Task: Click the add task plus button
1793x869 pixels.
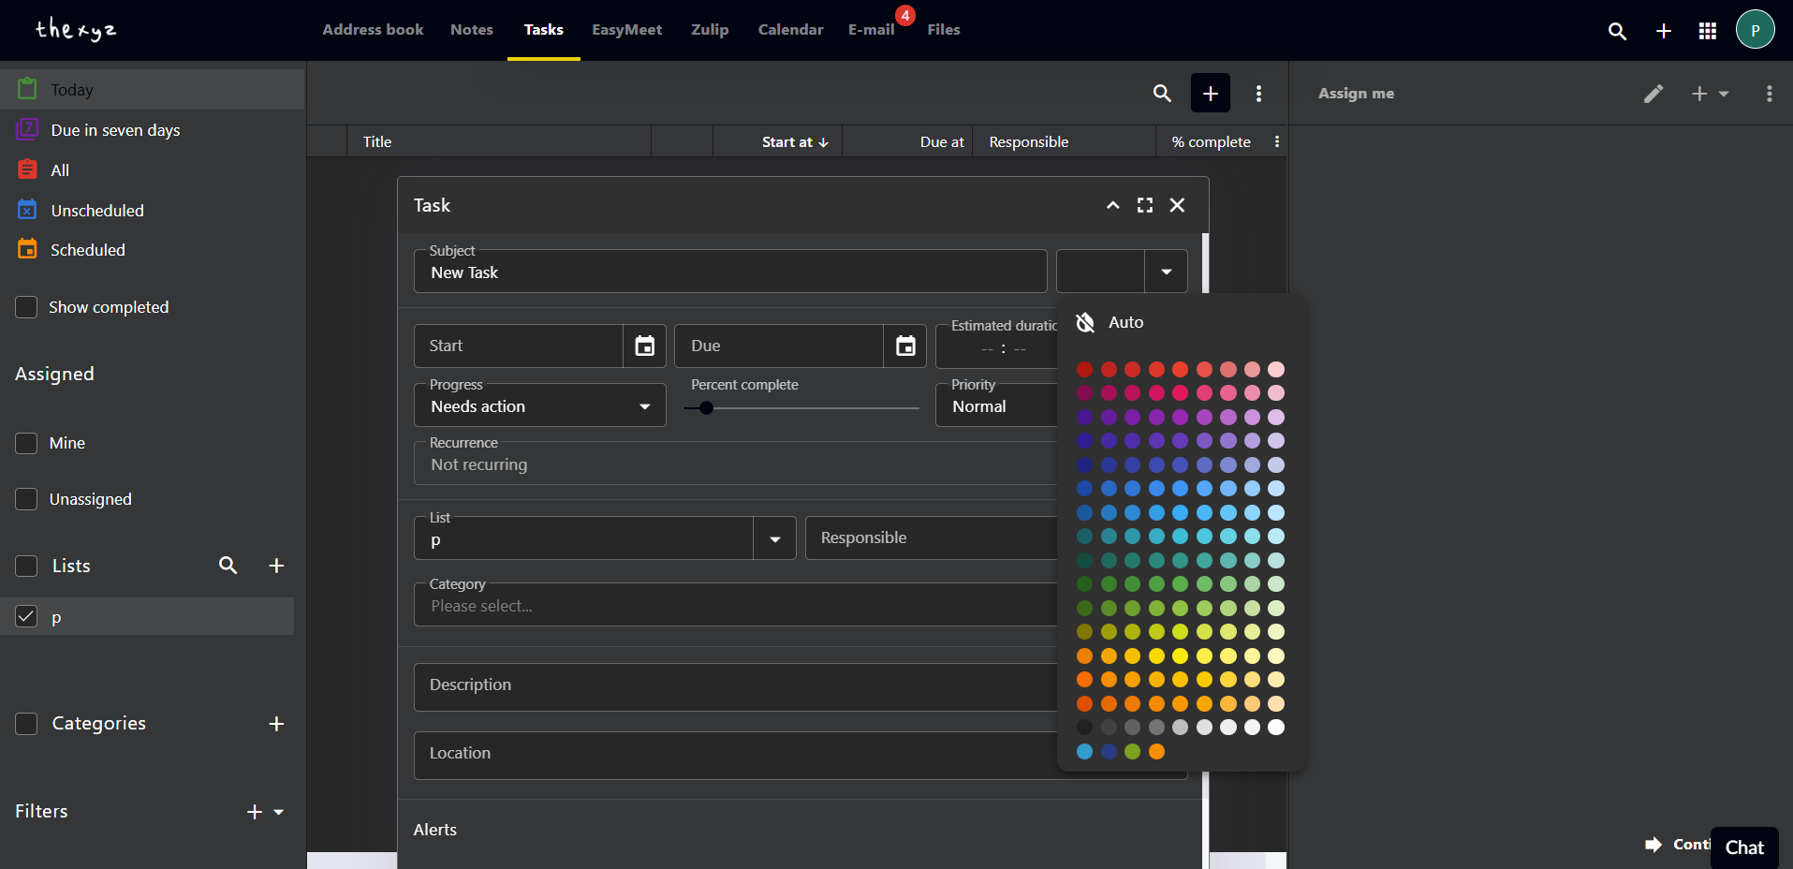Action: (x=1210, y=94)
